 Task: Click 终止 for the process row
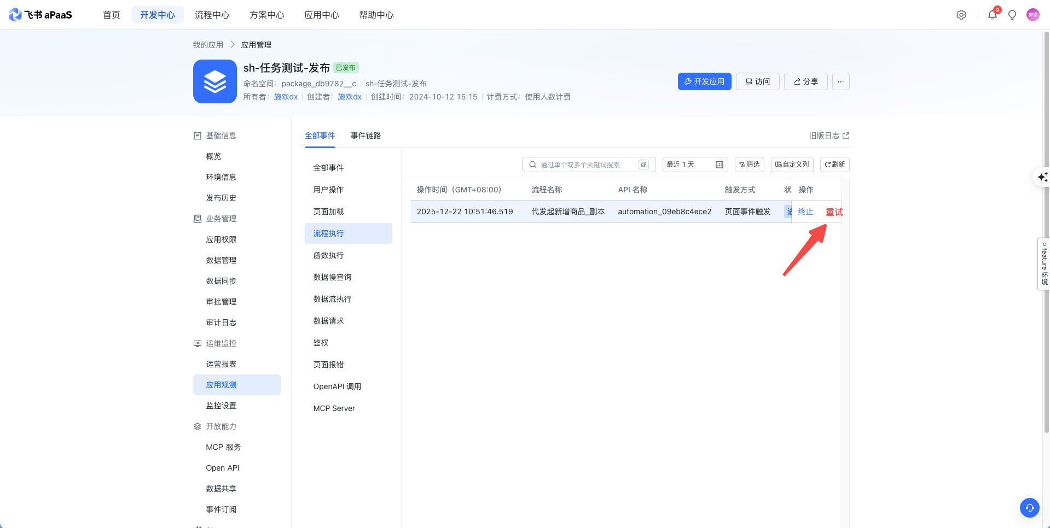(x=805, y=212)
